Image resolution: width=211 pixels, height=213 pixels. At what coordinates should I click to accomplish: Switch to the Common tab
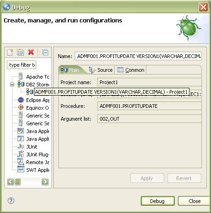tap(131, 70)
